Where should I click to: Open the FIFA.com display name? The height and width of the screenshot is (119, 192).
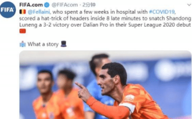click(x=31, y=5)
